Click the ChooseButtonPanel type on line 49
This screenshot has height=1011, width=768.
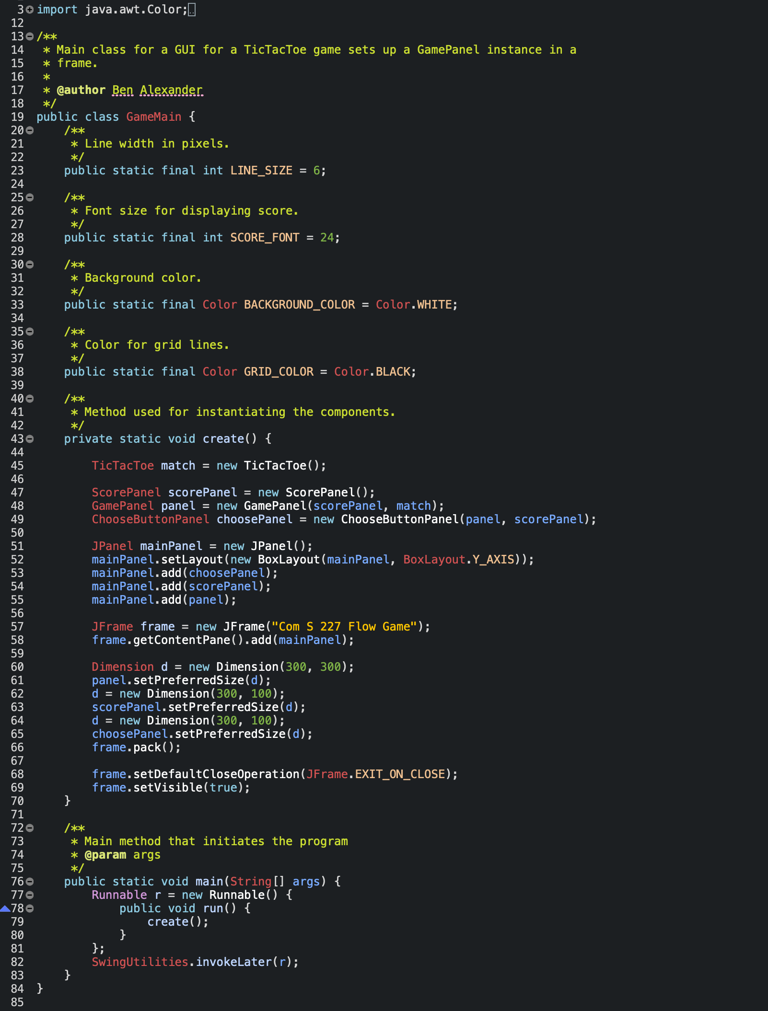point(151,519)
